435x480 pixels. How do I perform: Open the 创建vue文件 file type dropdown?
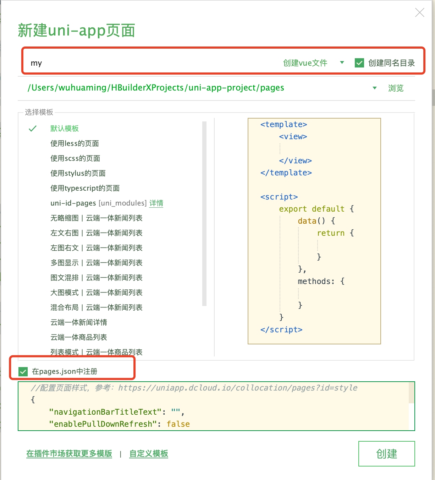314,63
